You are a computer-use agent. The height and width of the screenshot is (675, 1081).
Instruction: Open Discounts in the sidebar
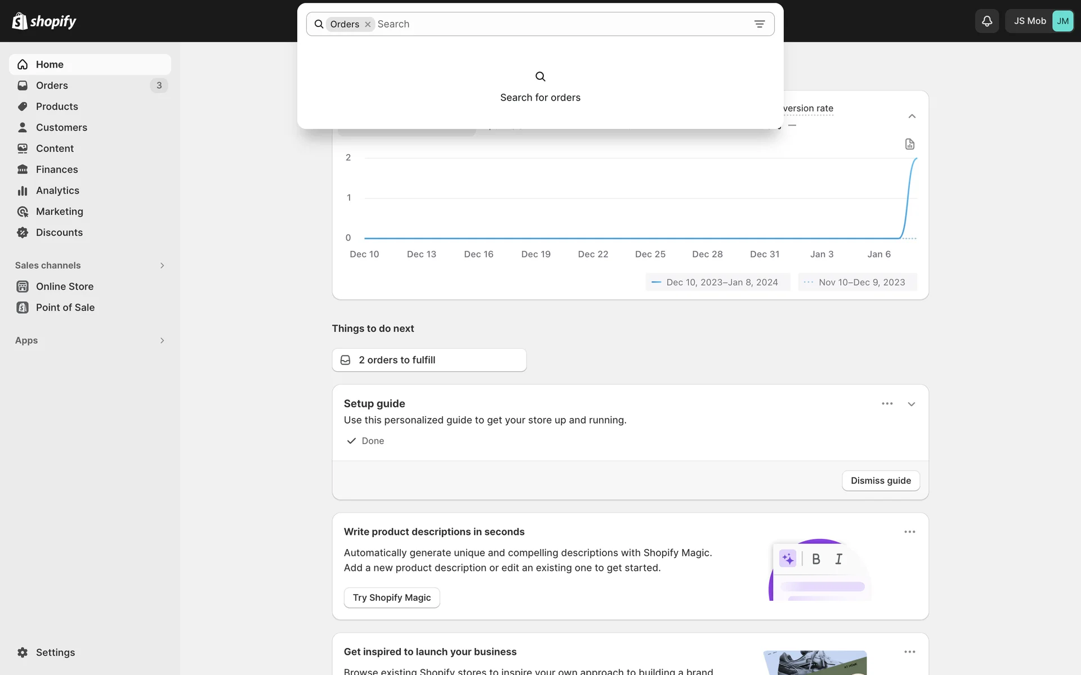pyautogui.click(x=59, y=232)
